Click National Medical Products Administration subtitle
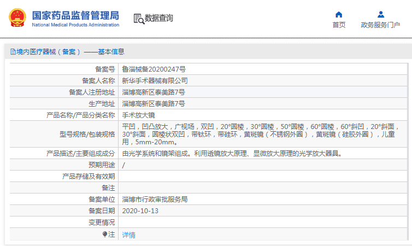Screen dimensions: 412x246 coord(75,25)
